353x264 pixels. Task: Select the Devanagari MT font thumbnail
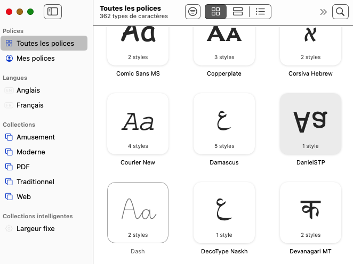click(310, 213)
